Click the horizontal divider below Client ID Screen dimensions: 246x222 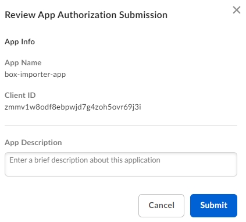click(121, 125)
